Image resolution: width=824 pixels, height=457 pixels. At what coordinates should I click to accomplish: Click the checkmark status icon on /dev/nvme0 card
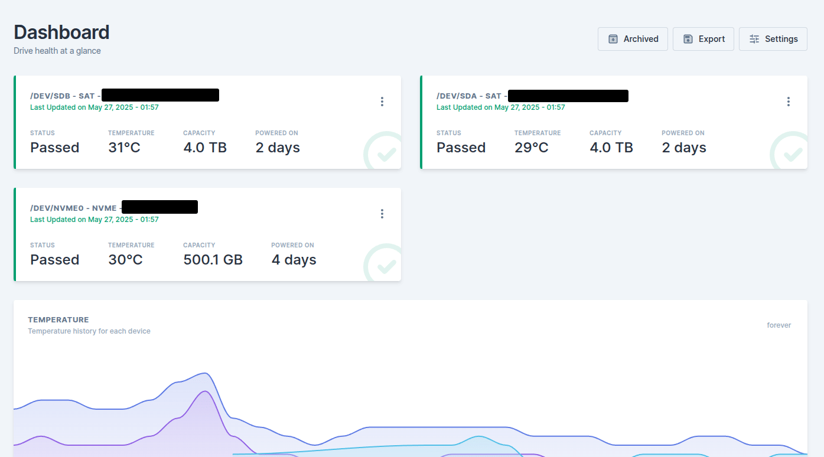(385, 265)
